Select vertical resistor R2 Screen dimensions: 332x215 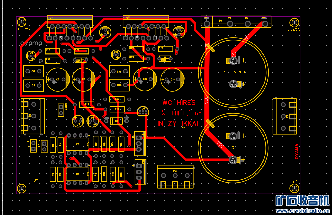(x=96, y=144)
